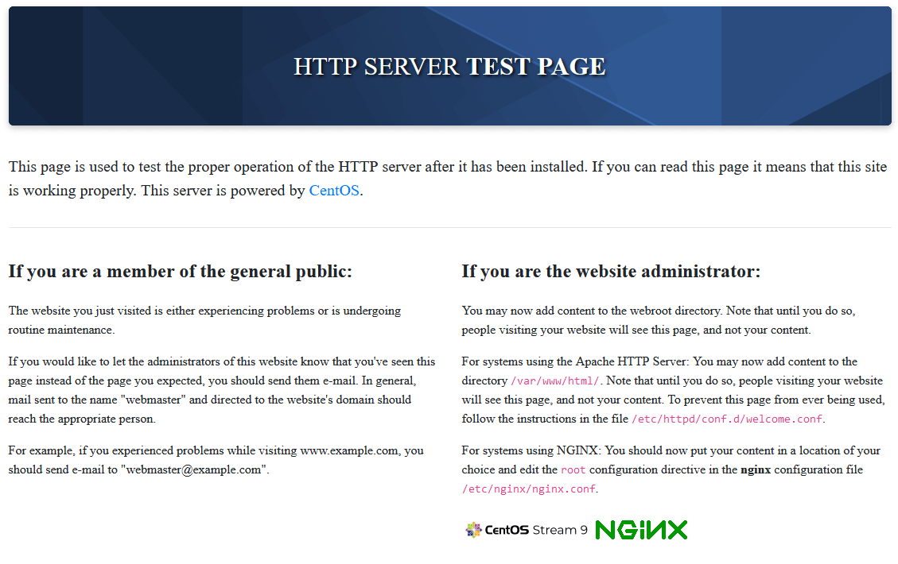
Task: Click the /etc/httpd/conf.d/welcome.conf path
Action: tap(727, 419)
